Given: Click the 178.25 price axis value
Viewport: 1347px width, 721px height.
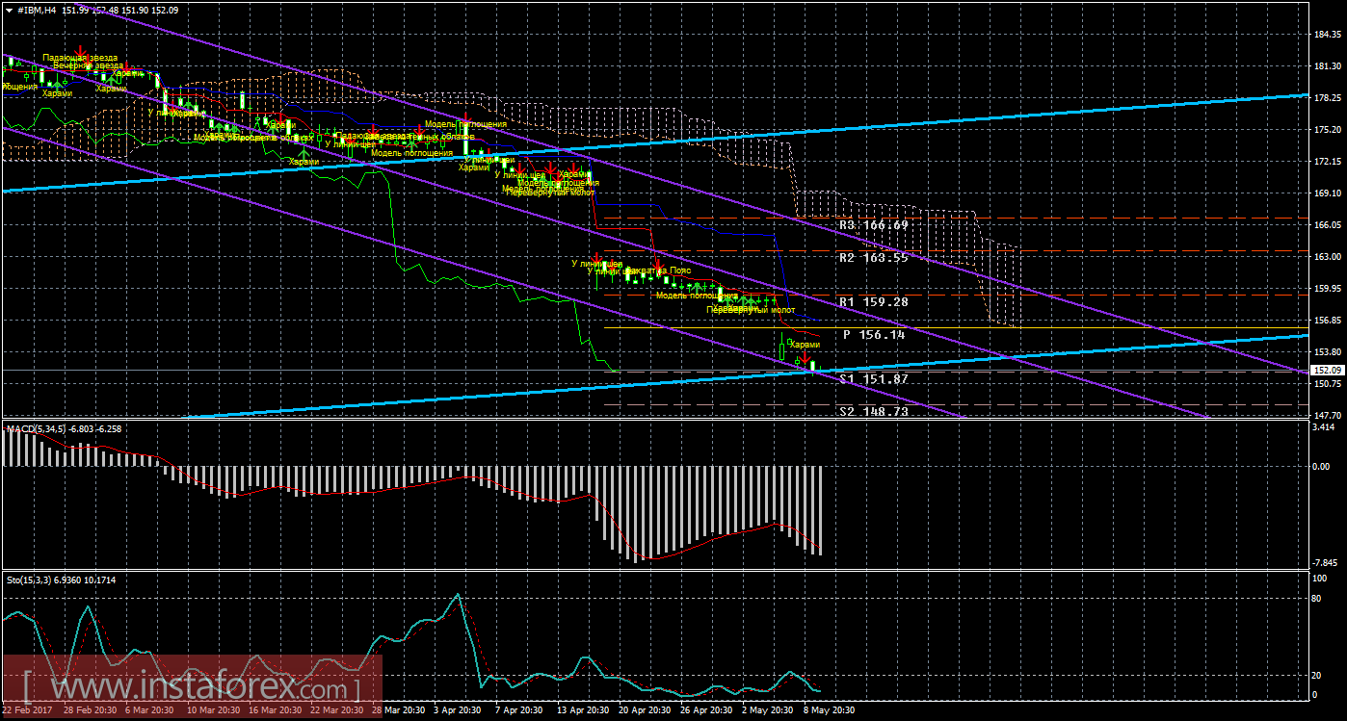Looking at the screenshot, I should (x=1327, y=98).
